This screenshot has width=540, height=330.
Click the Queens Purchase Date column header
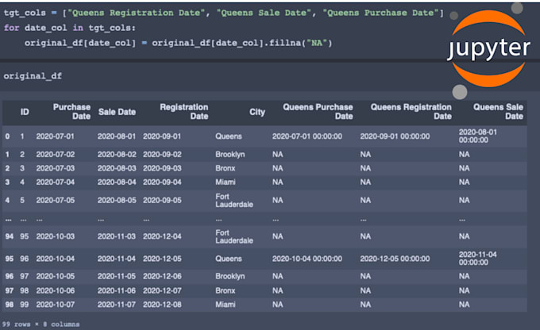[x=318, y=111]
